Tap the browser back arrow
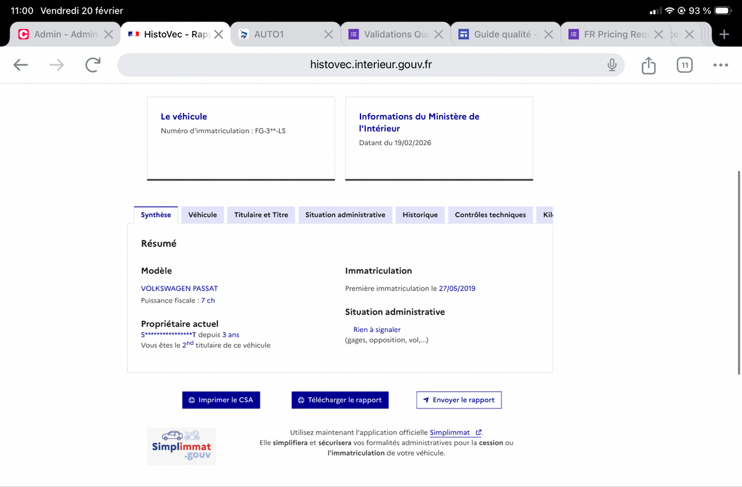 [x=20, y=65]
